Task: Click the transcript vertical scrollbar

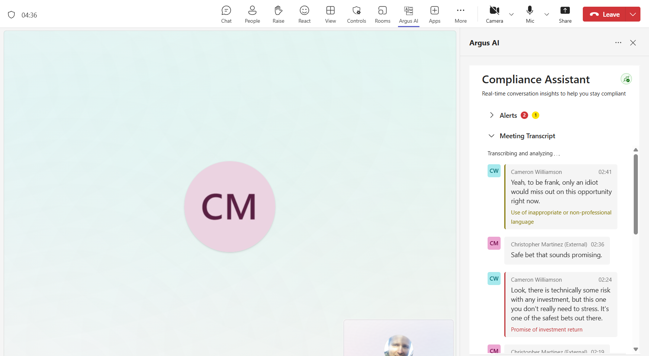Action: pyautogui.click(x=636, y=194)
